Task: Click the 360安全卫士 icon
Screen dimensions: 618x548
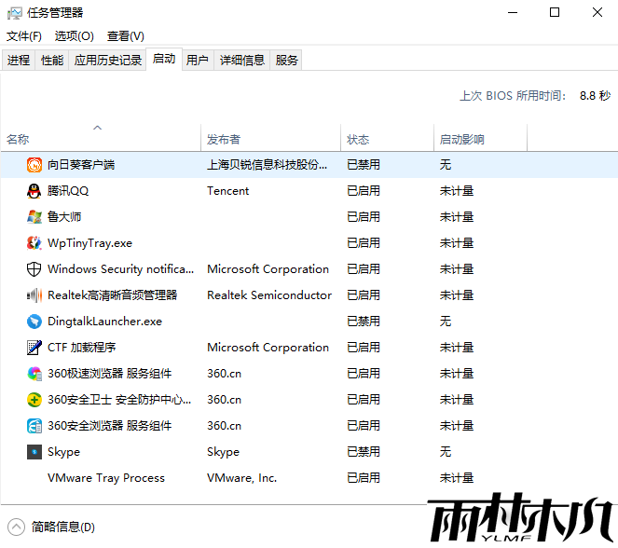Action: (x=34, y=400)
